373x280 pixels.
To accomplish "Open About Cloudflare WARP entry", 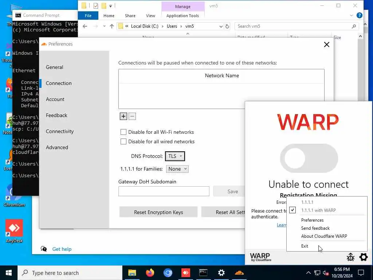I will click(x=324, y=236).
